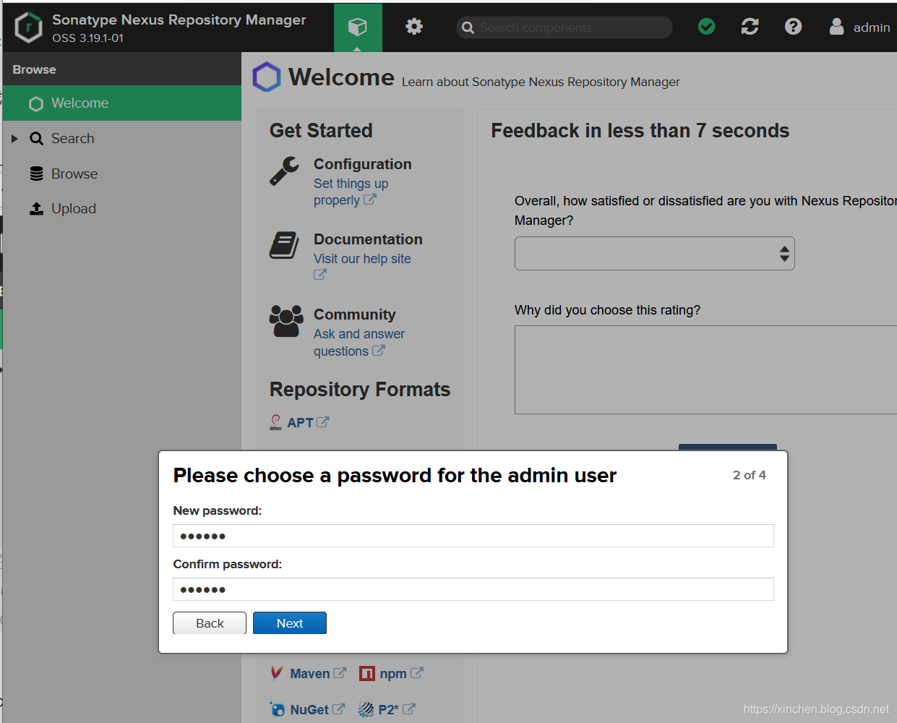Click the Documentation book icon
897x723 pixels.
284,246
